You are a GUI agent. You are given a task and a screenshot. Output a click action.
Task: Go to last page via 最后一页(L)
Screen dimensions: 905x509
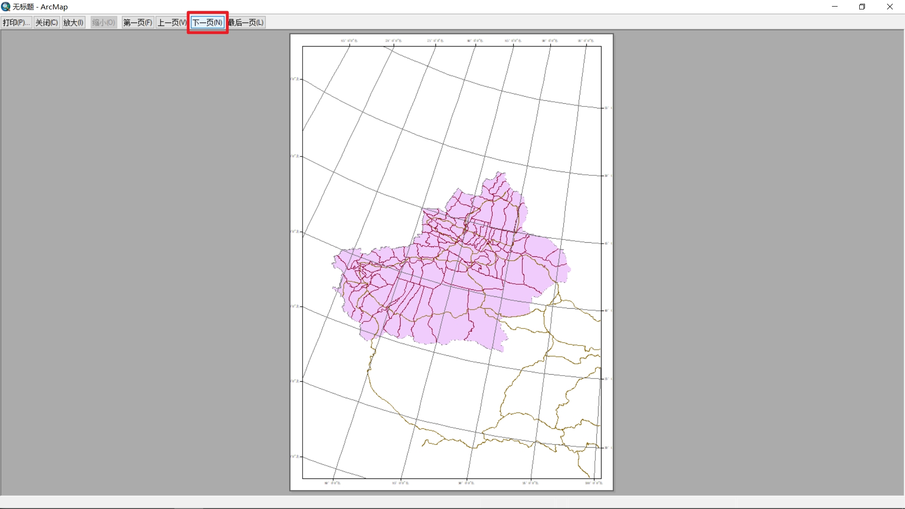click(246, 23)
